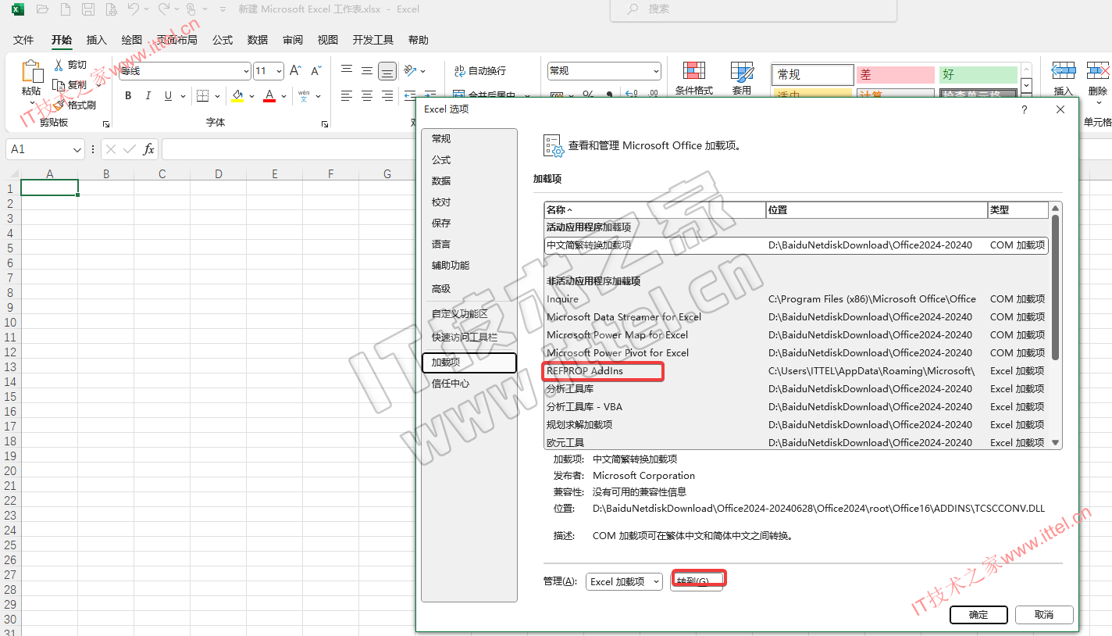The height and width of the screenshot is (636, 1112).
Task: Increase font size with larger A
Action: [295, 71]
